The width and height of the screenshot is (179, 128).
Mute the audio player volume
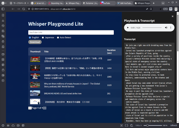pyautogui.click(x=165, y=28)
